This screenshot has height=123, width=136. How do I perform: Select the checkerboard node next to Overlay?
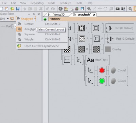97,49
